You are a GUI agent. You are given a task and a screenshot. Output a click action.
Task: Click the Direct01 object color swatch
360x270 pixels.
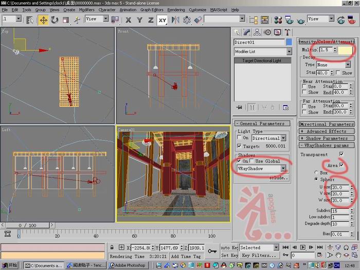(x=289, y=42)
